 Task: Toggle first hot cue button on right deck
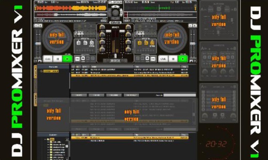coord(137,34)
